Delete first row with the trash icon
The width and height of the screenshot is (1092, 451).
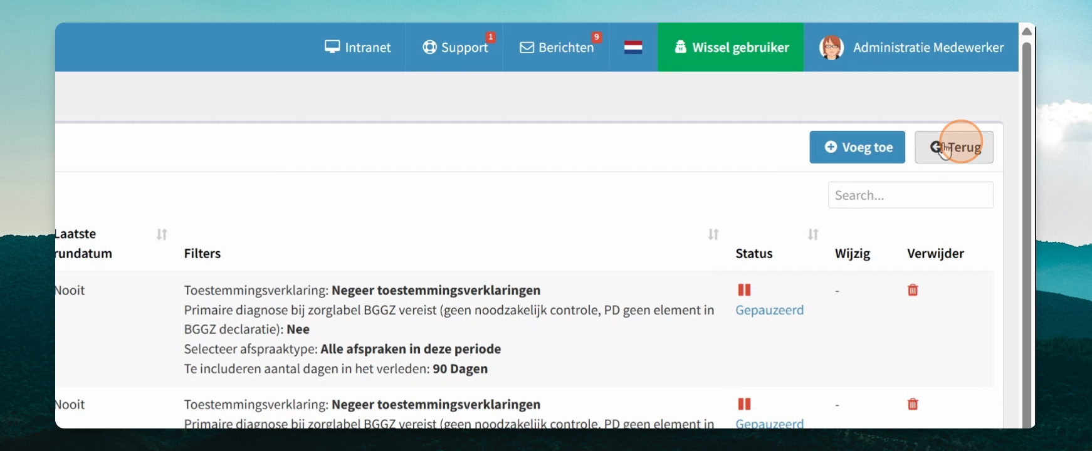click(x=913, y=290)
